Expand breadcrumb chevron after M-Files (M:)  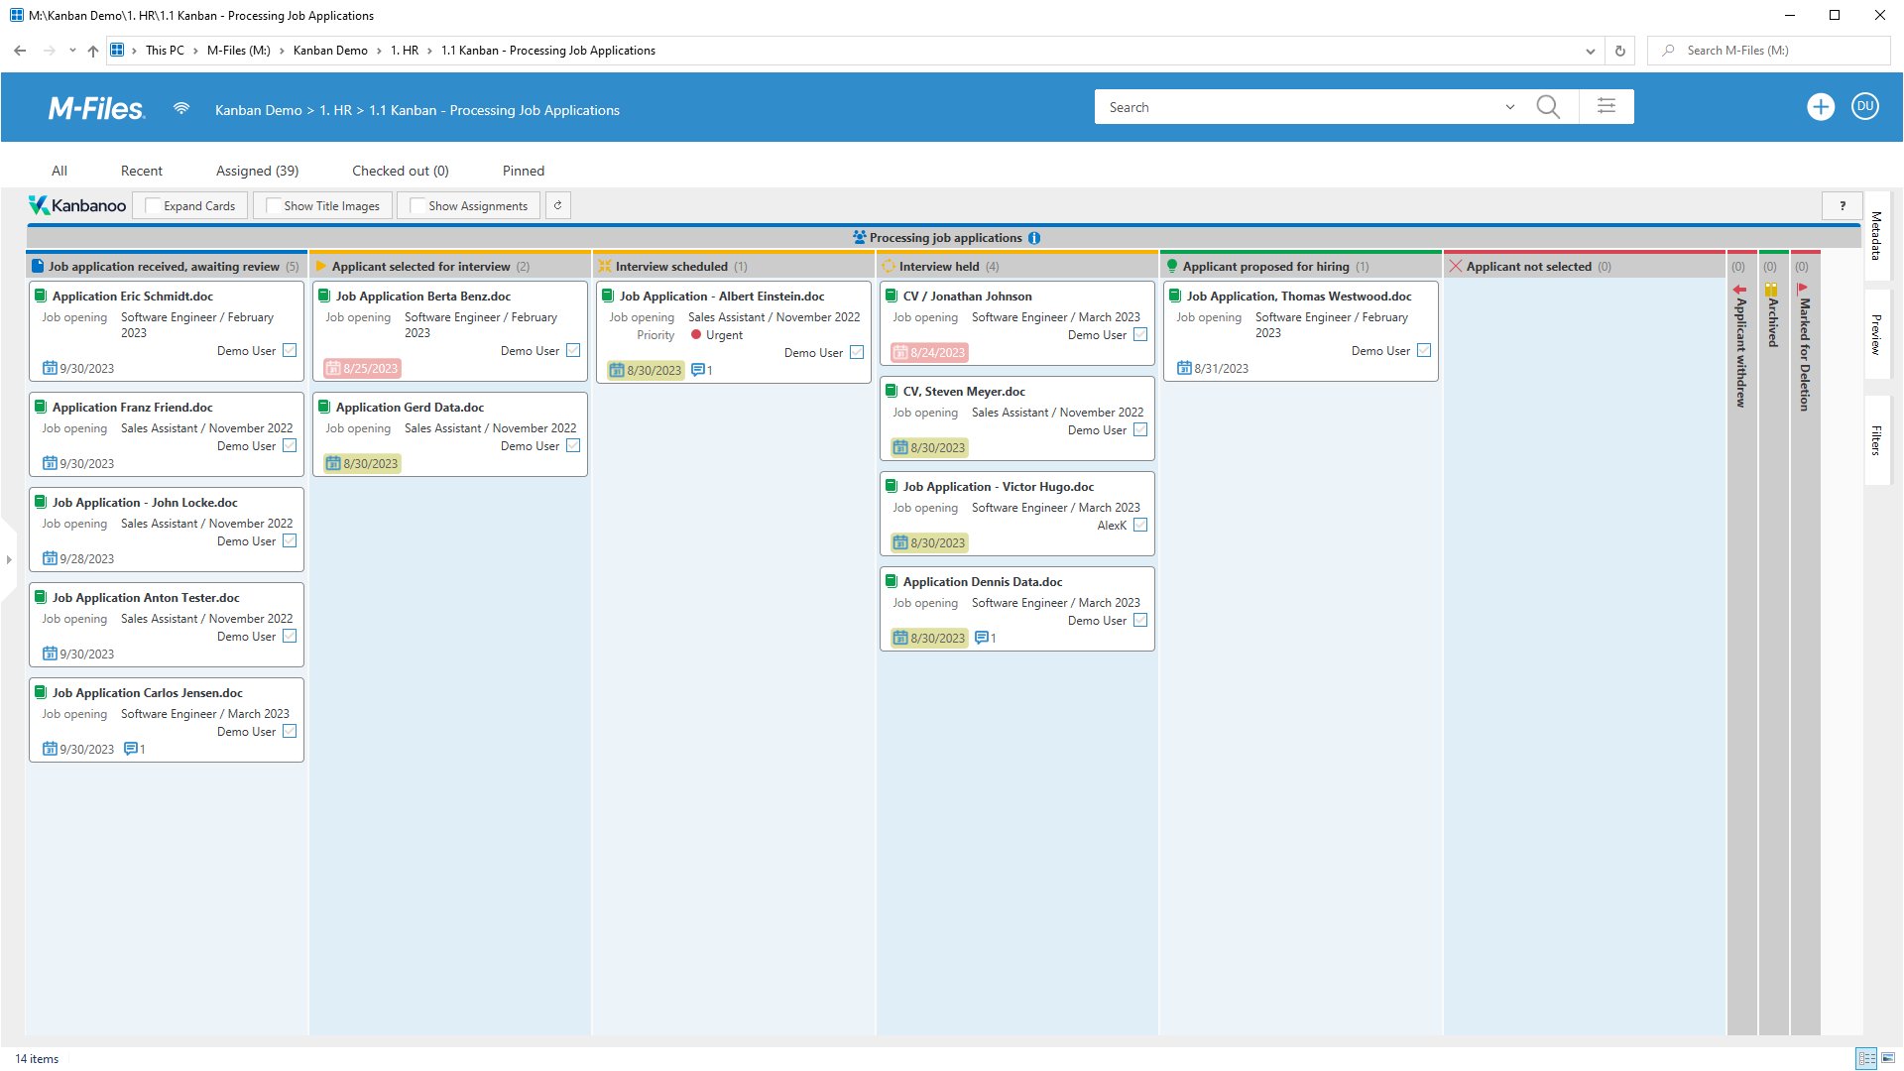click(x=281, y=51)
